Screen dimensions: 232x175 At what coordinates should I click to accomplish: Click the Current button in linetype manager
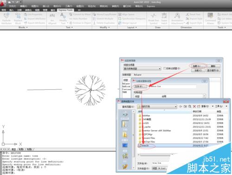[x=198, y=70]
